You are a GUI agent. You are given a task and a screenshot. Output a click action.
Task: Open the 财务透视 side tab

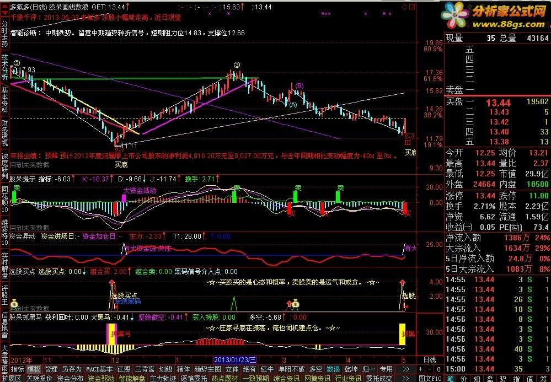[4, 133]
